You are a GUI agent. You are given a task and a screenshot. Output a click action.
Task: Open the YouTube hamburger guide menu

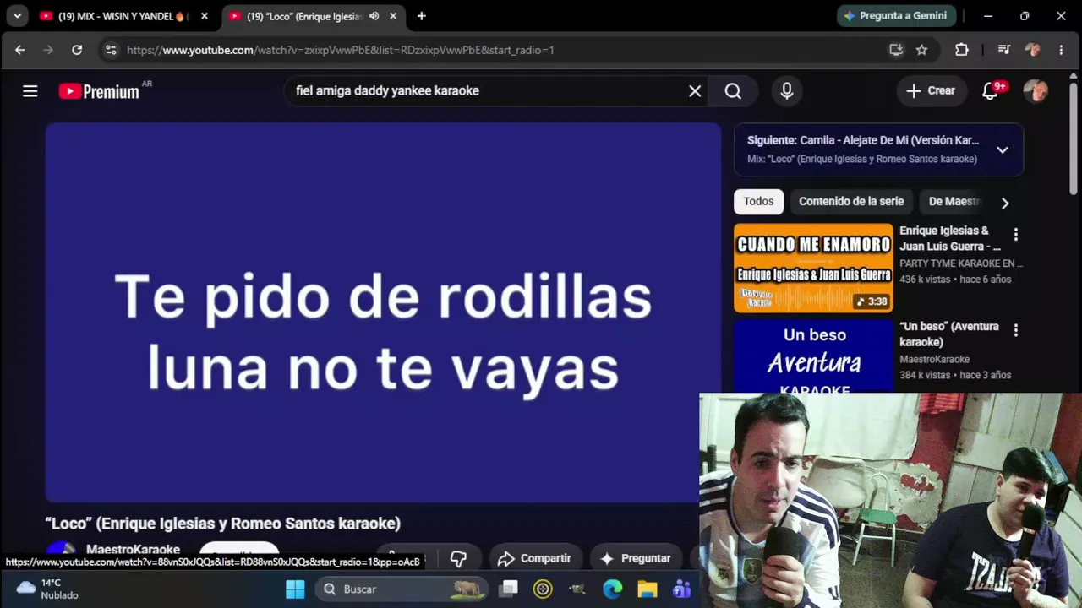click(x=30, y=91)
